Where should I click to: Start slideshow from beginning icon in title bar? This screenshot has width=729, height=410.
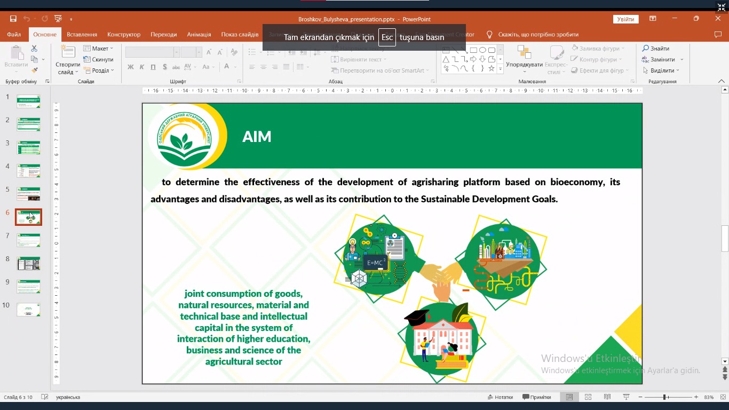tap(58, 19)
